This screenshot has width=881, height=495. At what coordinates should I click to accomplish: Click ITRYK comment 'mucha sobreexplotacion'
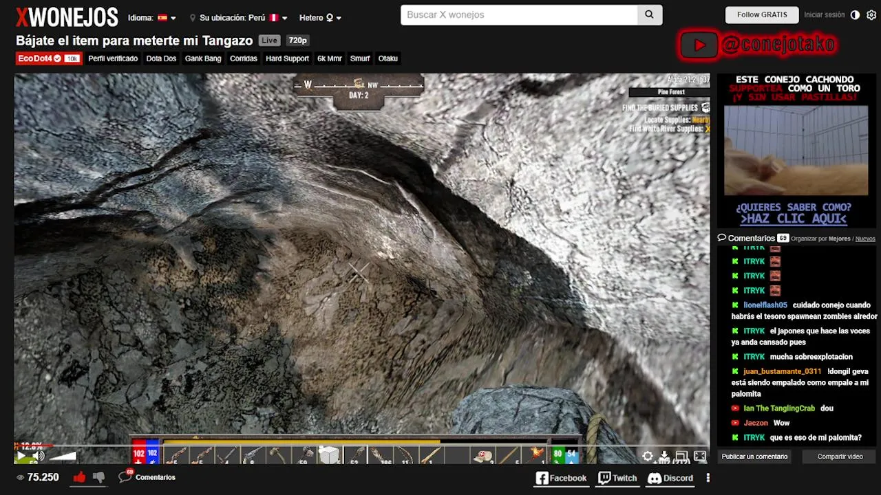pyautogui.click(x=811, y=357)
